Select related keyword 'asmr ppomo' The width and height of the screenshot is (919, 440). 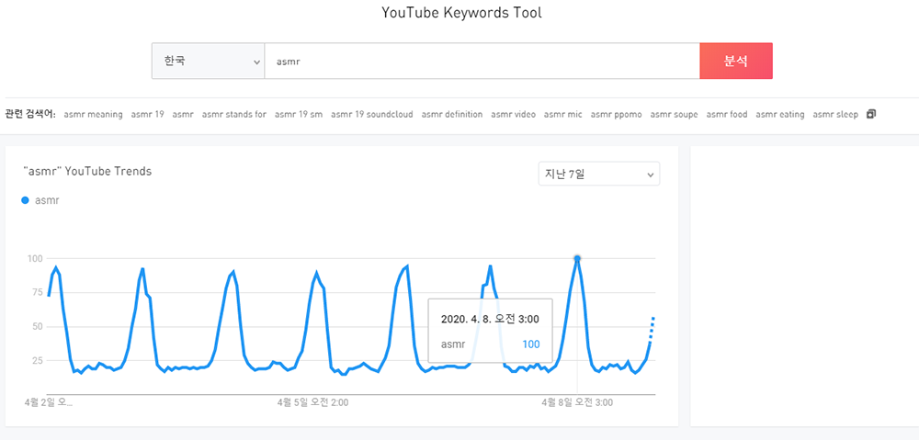[616, 114]
